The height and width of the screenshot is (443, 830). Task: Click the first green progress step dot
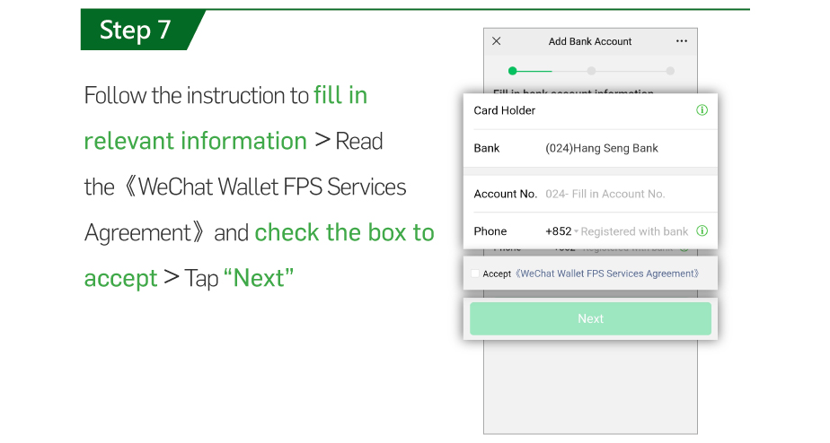(x=512, y=71)
